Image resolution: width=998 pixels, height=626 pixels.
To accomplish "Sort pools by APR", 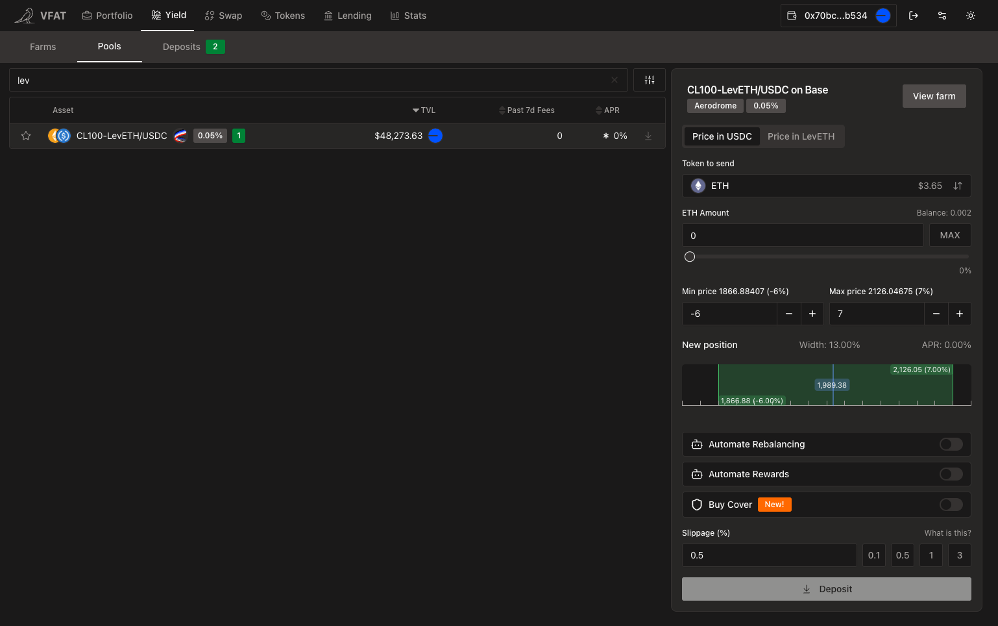I will (x=608, y=110).
